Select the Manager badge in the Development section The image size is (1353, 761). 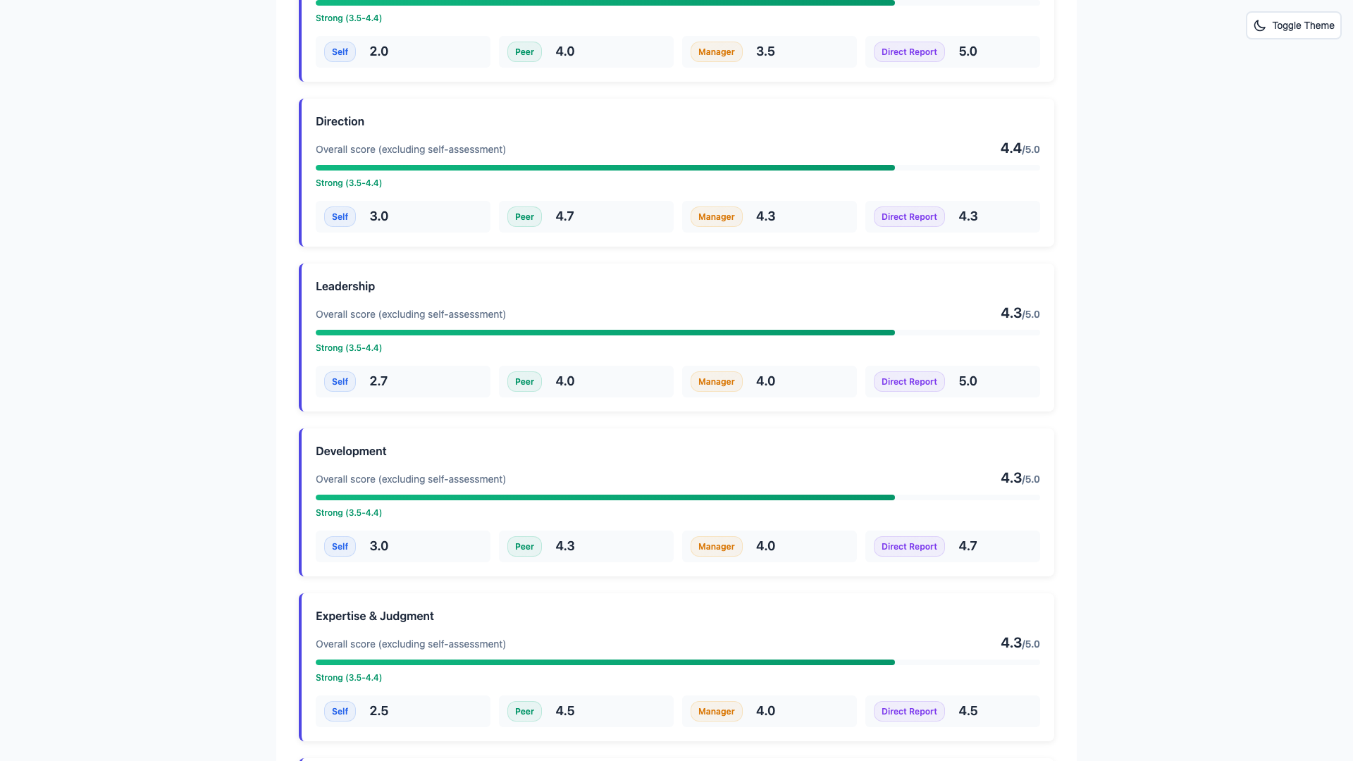click(x=716, y=546)
